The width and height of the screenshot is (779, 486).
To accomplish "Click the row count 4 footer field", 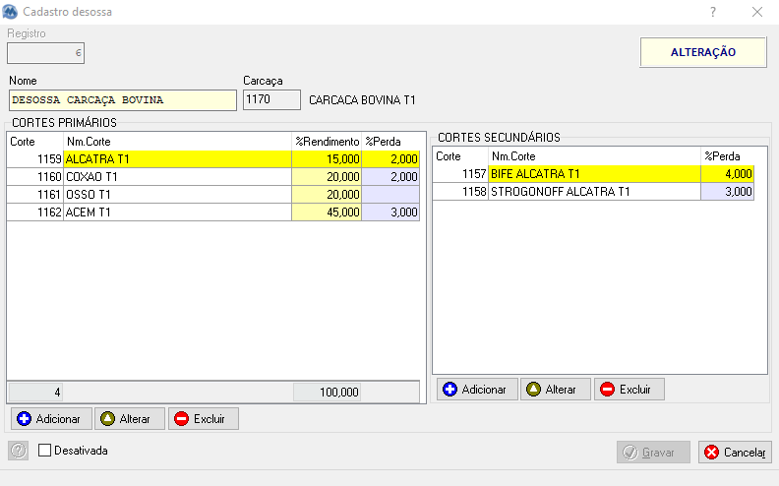I will (35, 393).
